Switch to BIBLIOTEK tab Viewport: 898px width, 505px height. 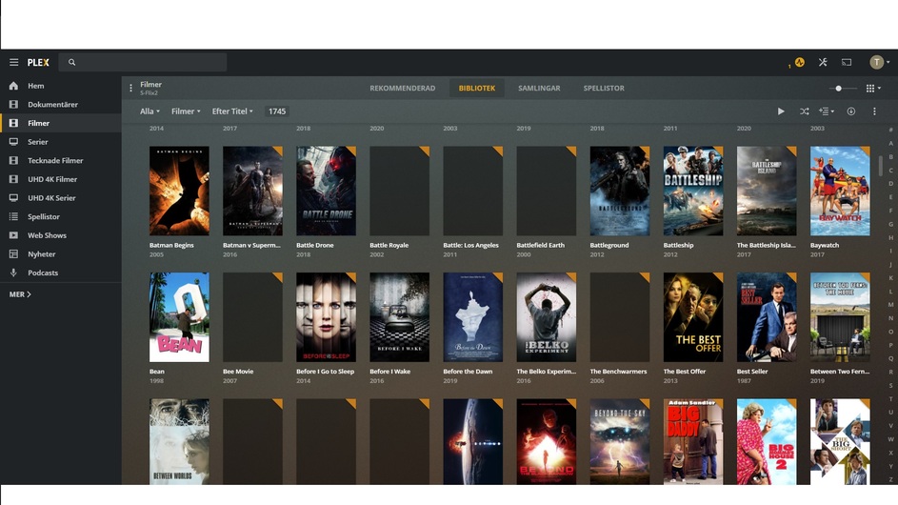click(476, 89)
